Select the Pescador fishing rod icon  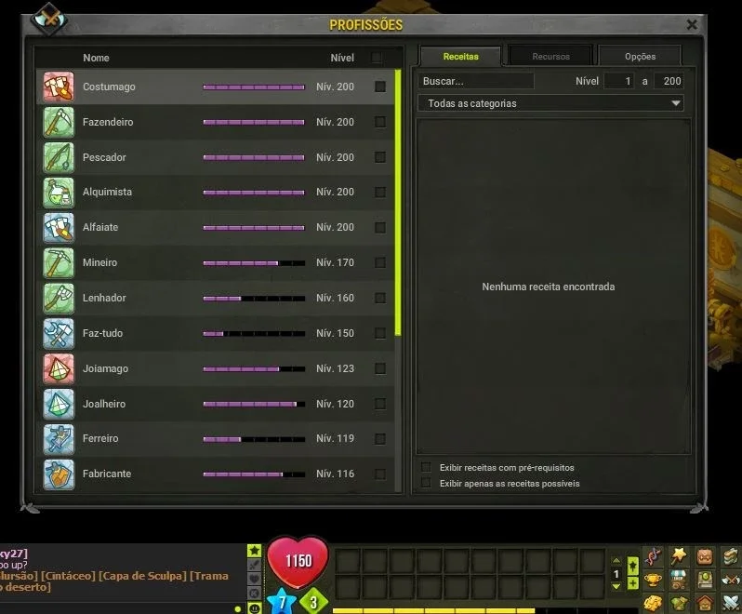(59, 157)
